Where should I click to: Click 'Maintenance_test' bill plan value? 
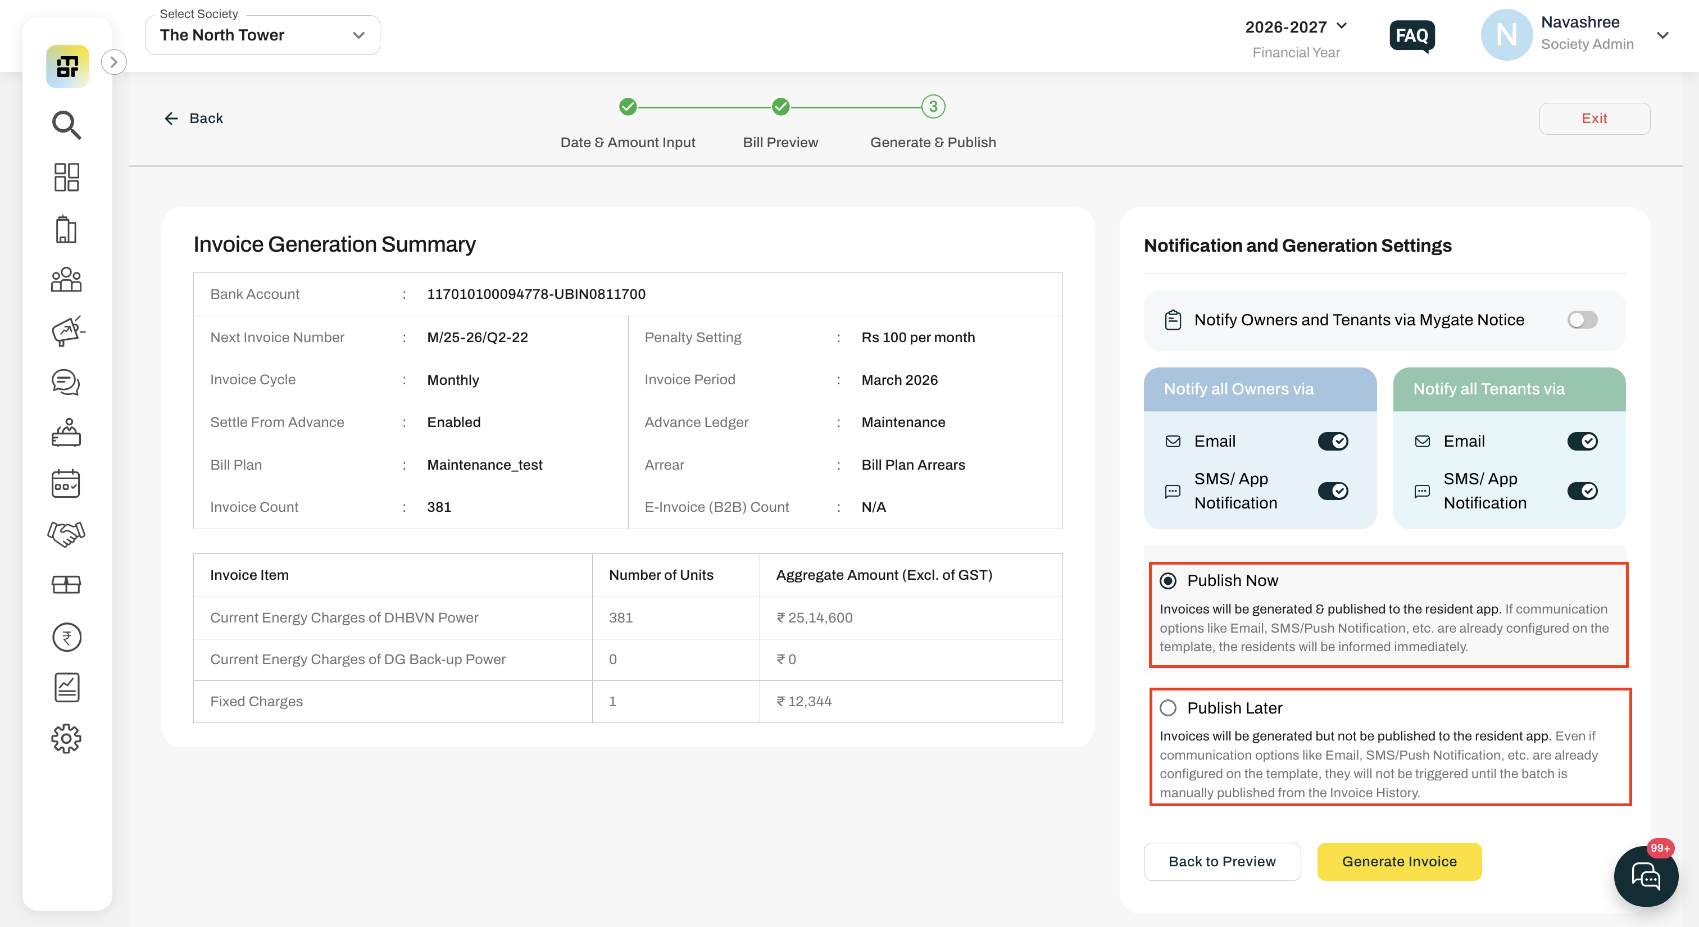485,465
